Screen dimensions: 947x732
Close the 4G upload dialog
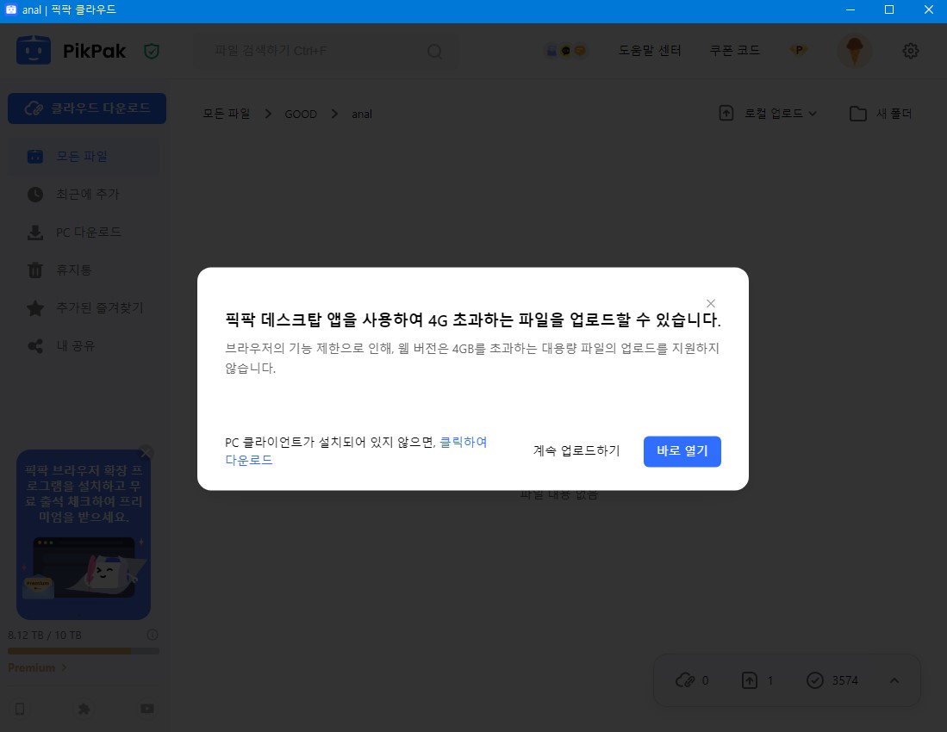(711, 303)
